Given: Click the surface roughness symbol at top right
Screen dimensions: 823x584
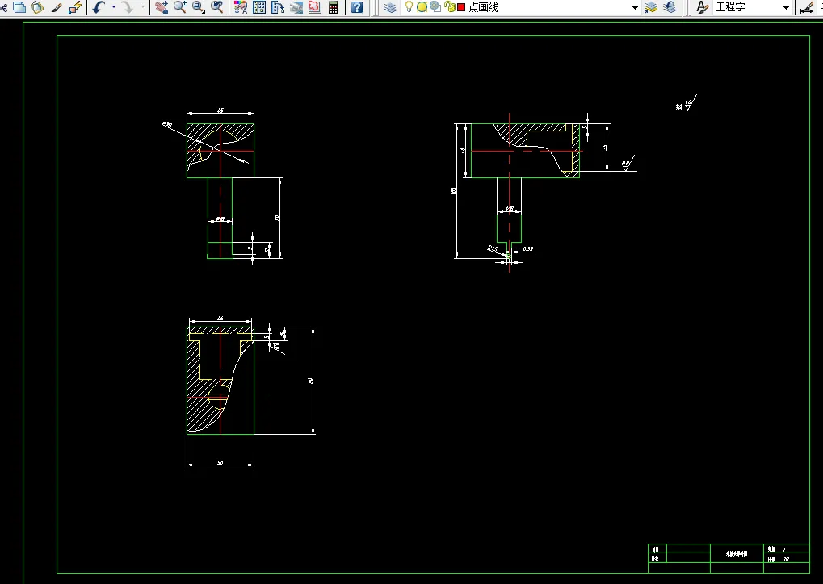Looking at the screenshot, I should click(687, 103).
